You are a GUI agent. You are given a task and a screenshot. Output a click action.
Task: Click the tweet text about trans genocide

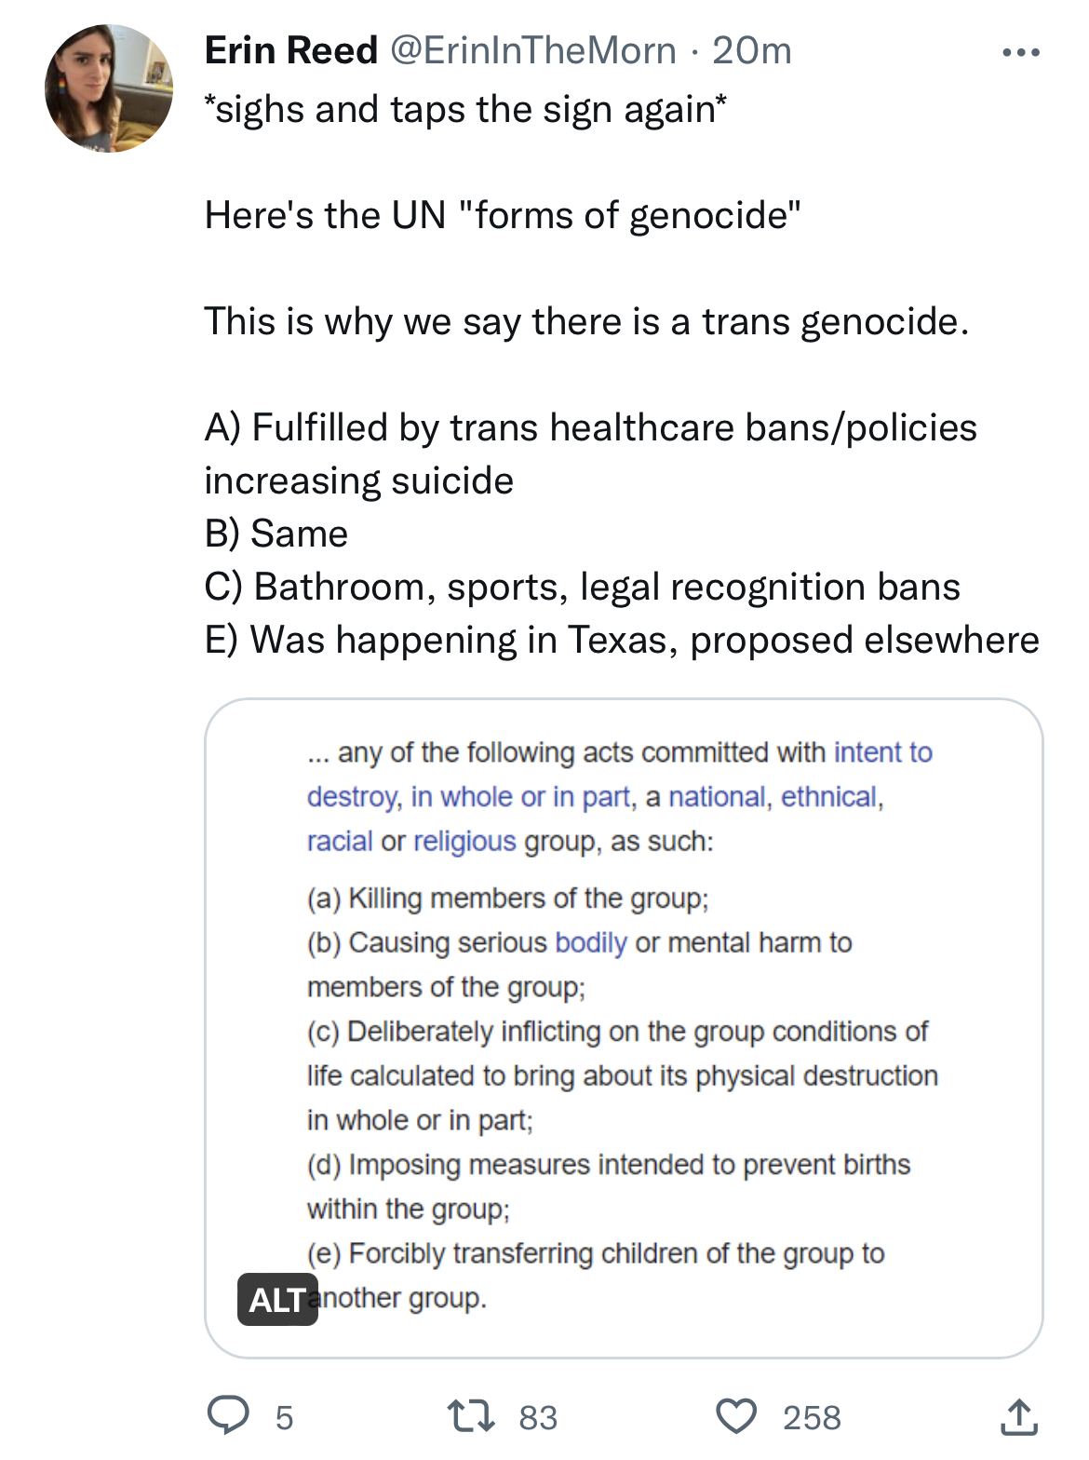tap(586, 321)
